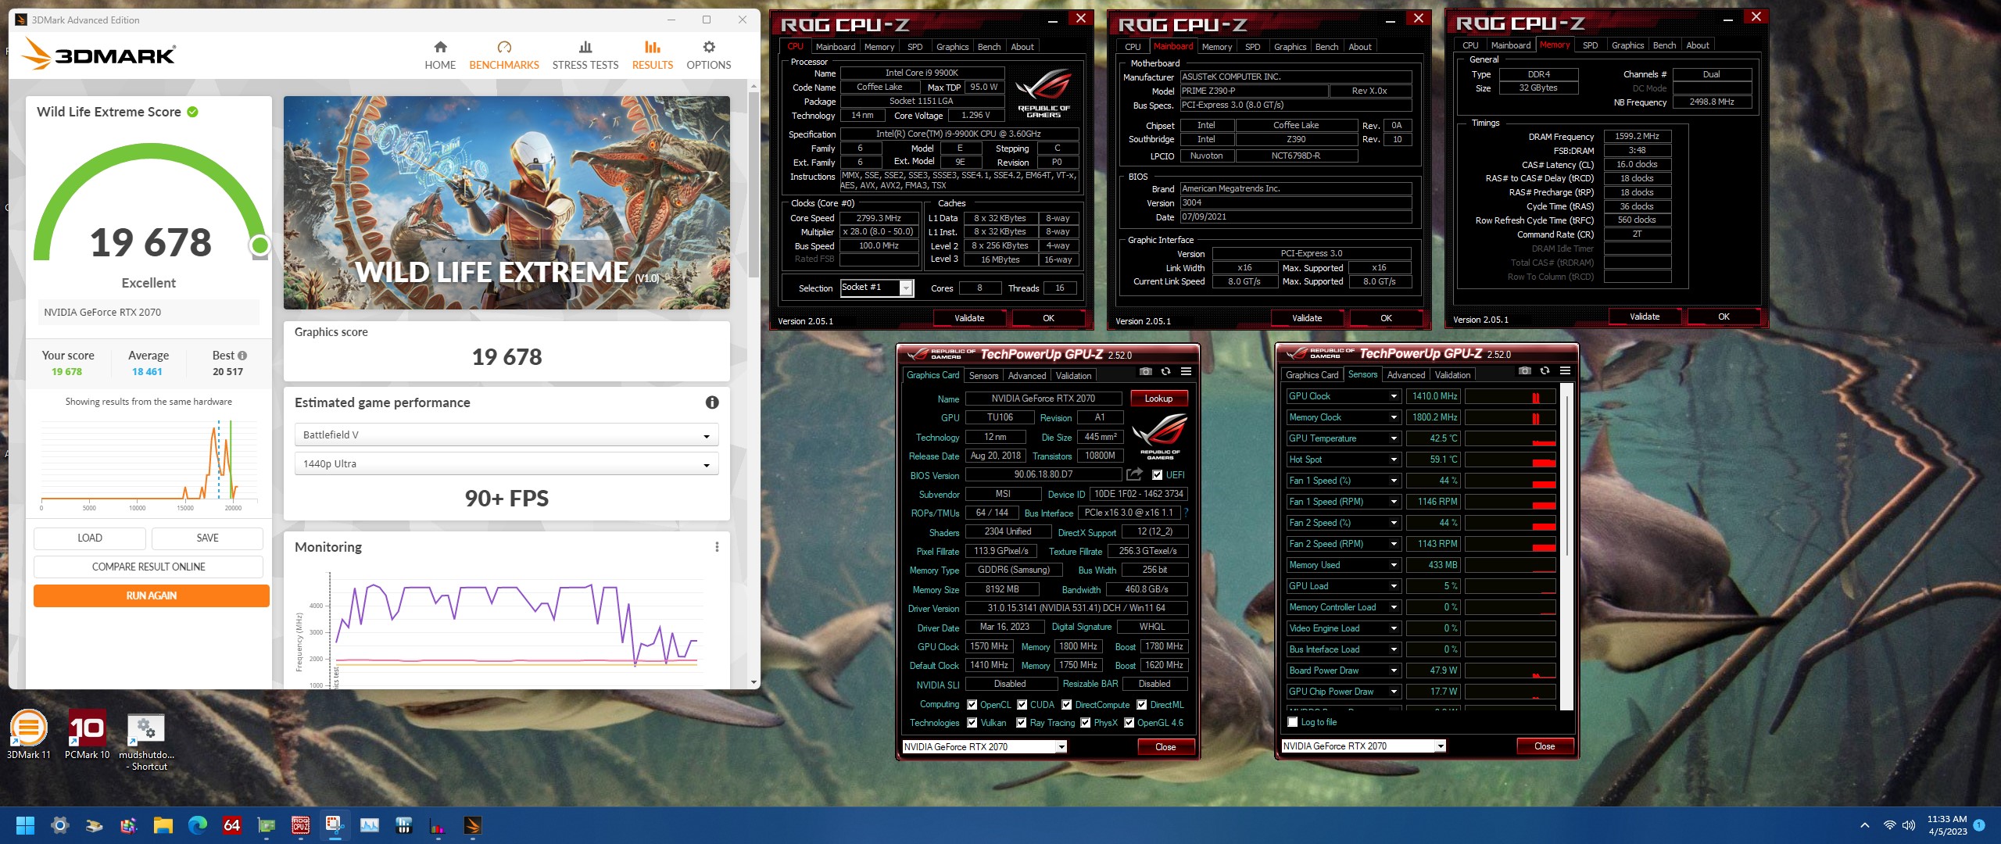Click camera icon in GPU-Z Sensors window
Viewport: 2001px width, 844px height.
point(1524,371)
